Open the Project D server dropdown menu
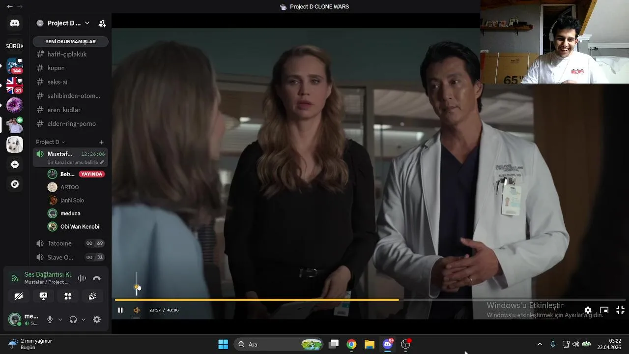This screenshot has width=629, height=354. coord(87,23)
